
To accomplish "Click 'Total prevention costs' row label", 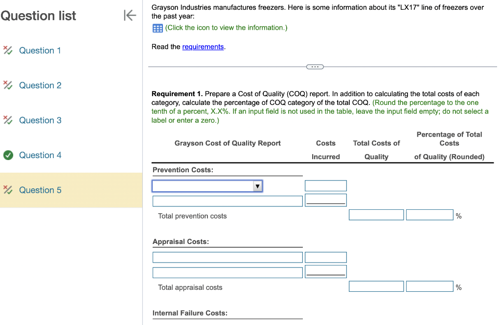I will (192, 216).
